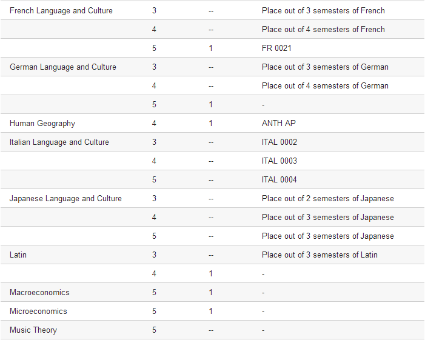Click the ITAL 0003 course code
425x340 pixels.
tap(279, 161)
